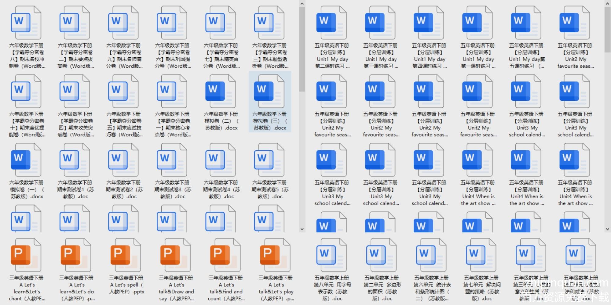Click the file name Unit1 My day第五课时练习
This screenshot has width=611, height=305.
point(527,56)
